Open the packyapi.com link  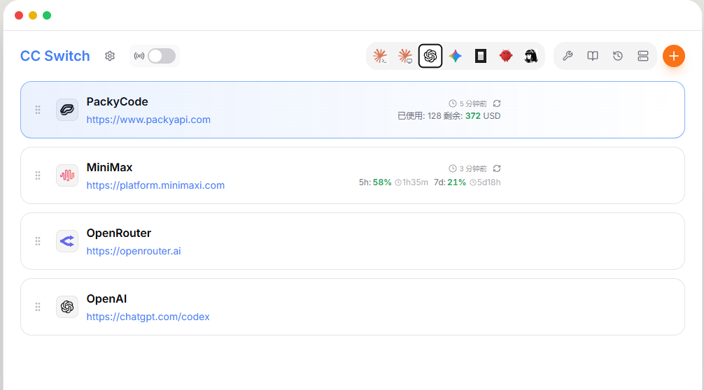point(148,120)
